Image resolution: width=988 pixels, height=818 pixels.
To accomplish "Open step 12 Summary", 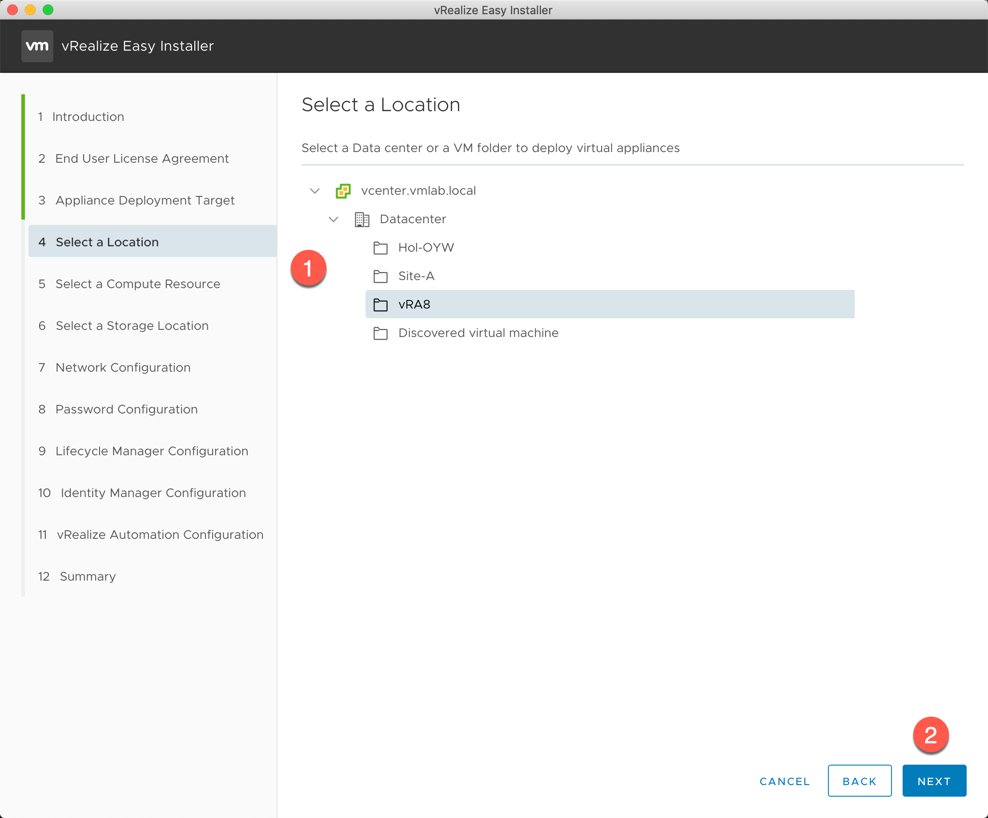I will pyautogui.click(x=76, y=577).
